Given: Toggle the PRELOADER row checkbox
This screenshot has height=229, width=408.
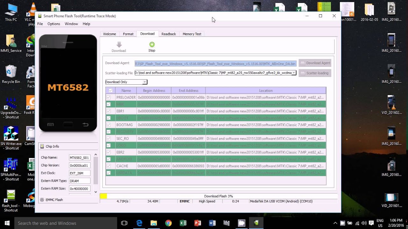Looking at the screenshot, I should 109,97.
